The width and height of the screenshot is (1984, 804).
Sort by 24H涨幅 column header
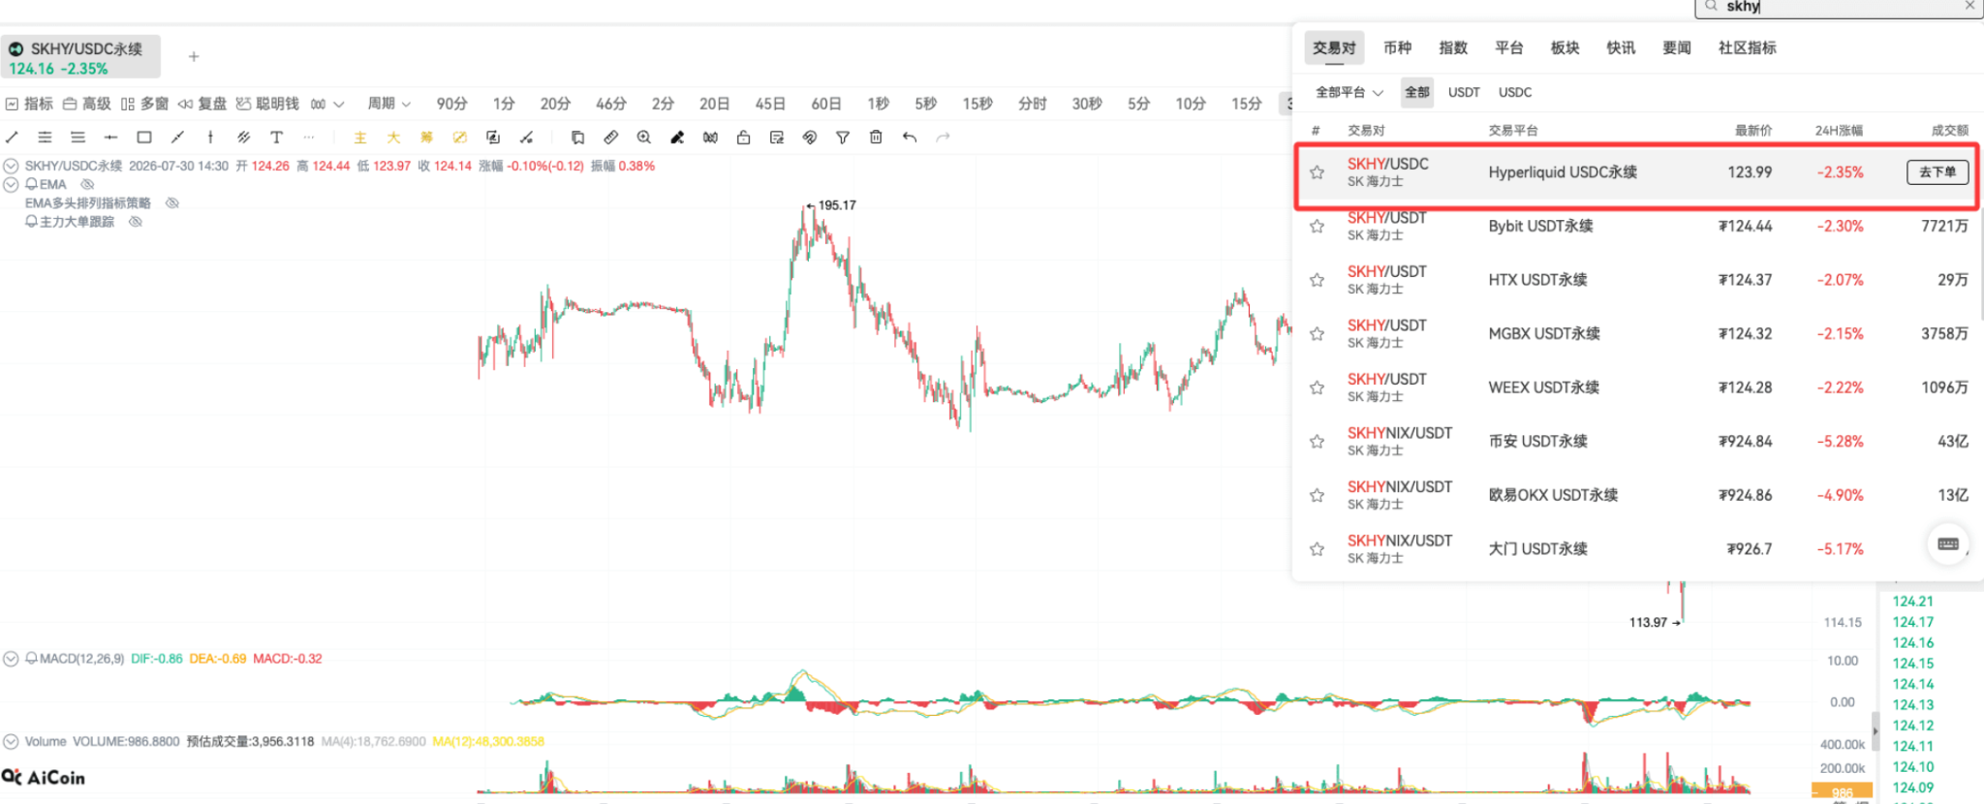coord(1839,130)
